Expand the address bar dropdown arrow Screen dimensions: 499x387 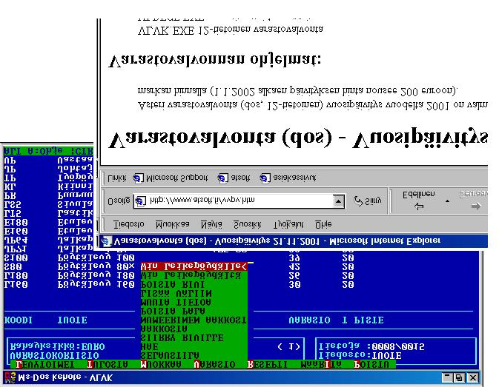[x=339, y=201]
